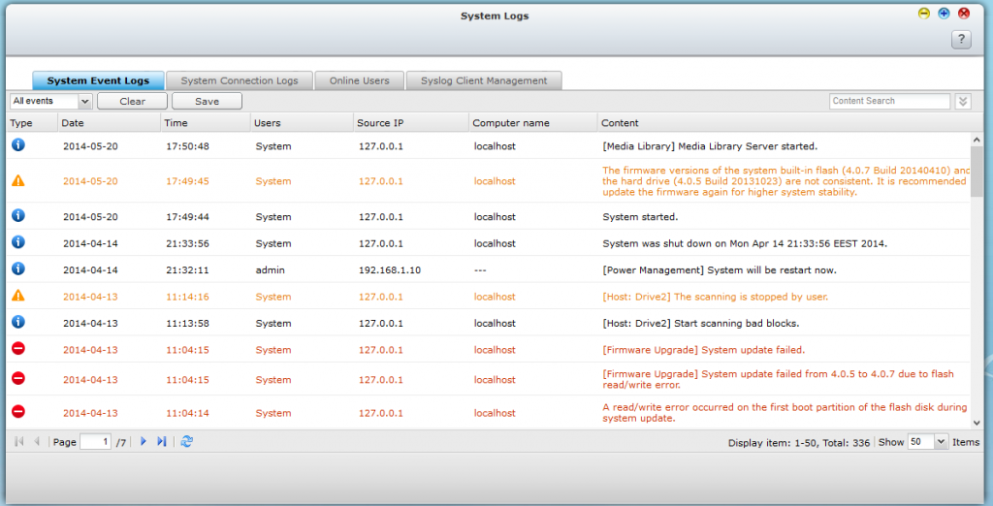Image resolution: width=993 pixels, height=506 pixels.
Task: Click the Content Search field
Action: [889, 101]
